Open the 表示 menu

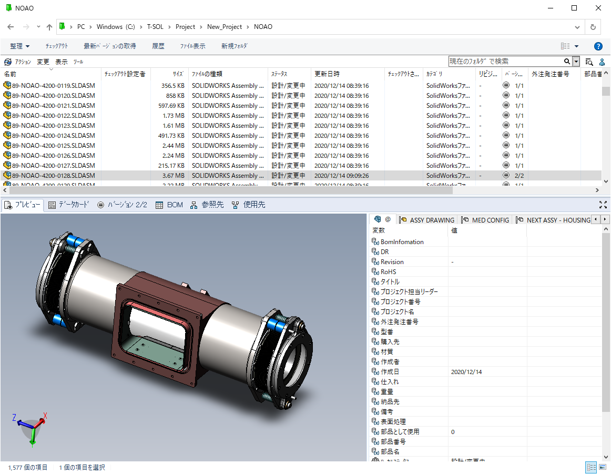click(x=61, y=62)
